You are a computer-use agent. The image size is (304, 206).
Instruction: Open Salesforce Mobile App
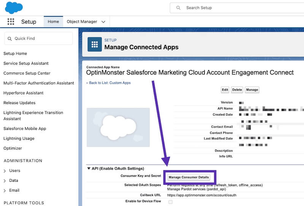coord(25,128)
